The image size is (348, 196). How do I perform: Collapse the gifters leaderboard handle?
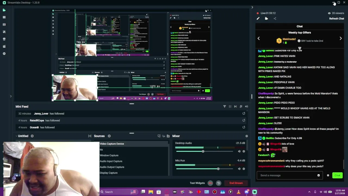coord(300,48)
